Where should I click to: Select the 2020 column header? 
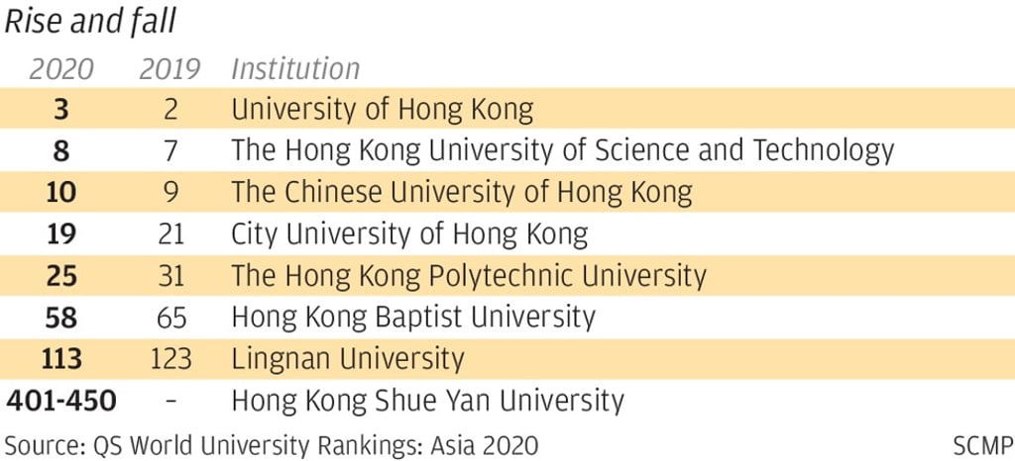pos(61,69)
